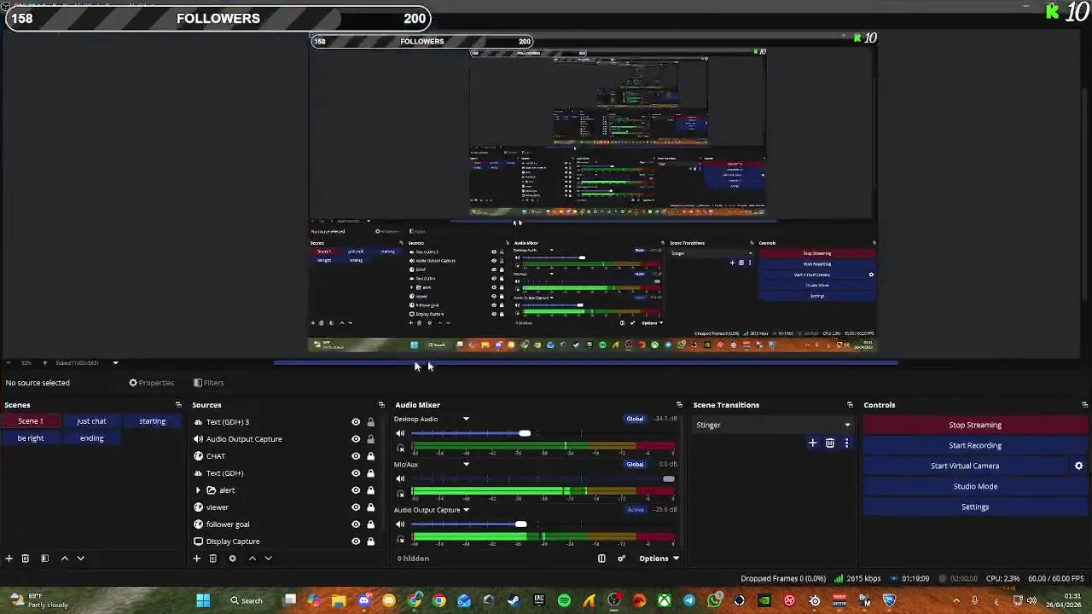Move the scene down with the Scenes down arrow

80,559
